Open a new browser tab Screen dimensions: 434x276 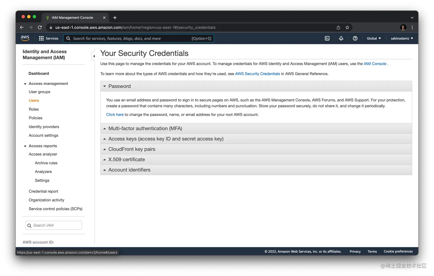[x=115, y=18]
